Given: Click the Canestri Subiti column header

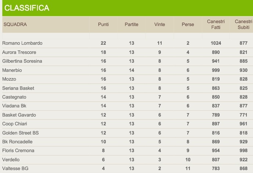Looking at the screenshot, I should coord(243,25).
